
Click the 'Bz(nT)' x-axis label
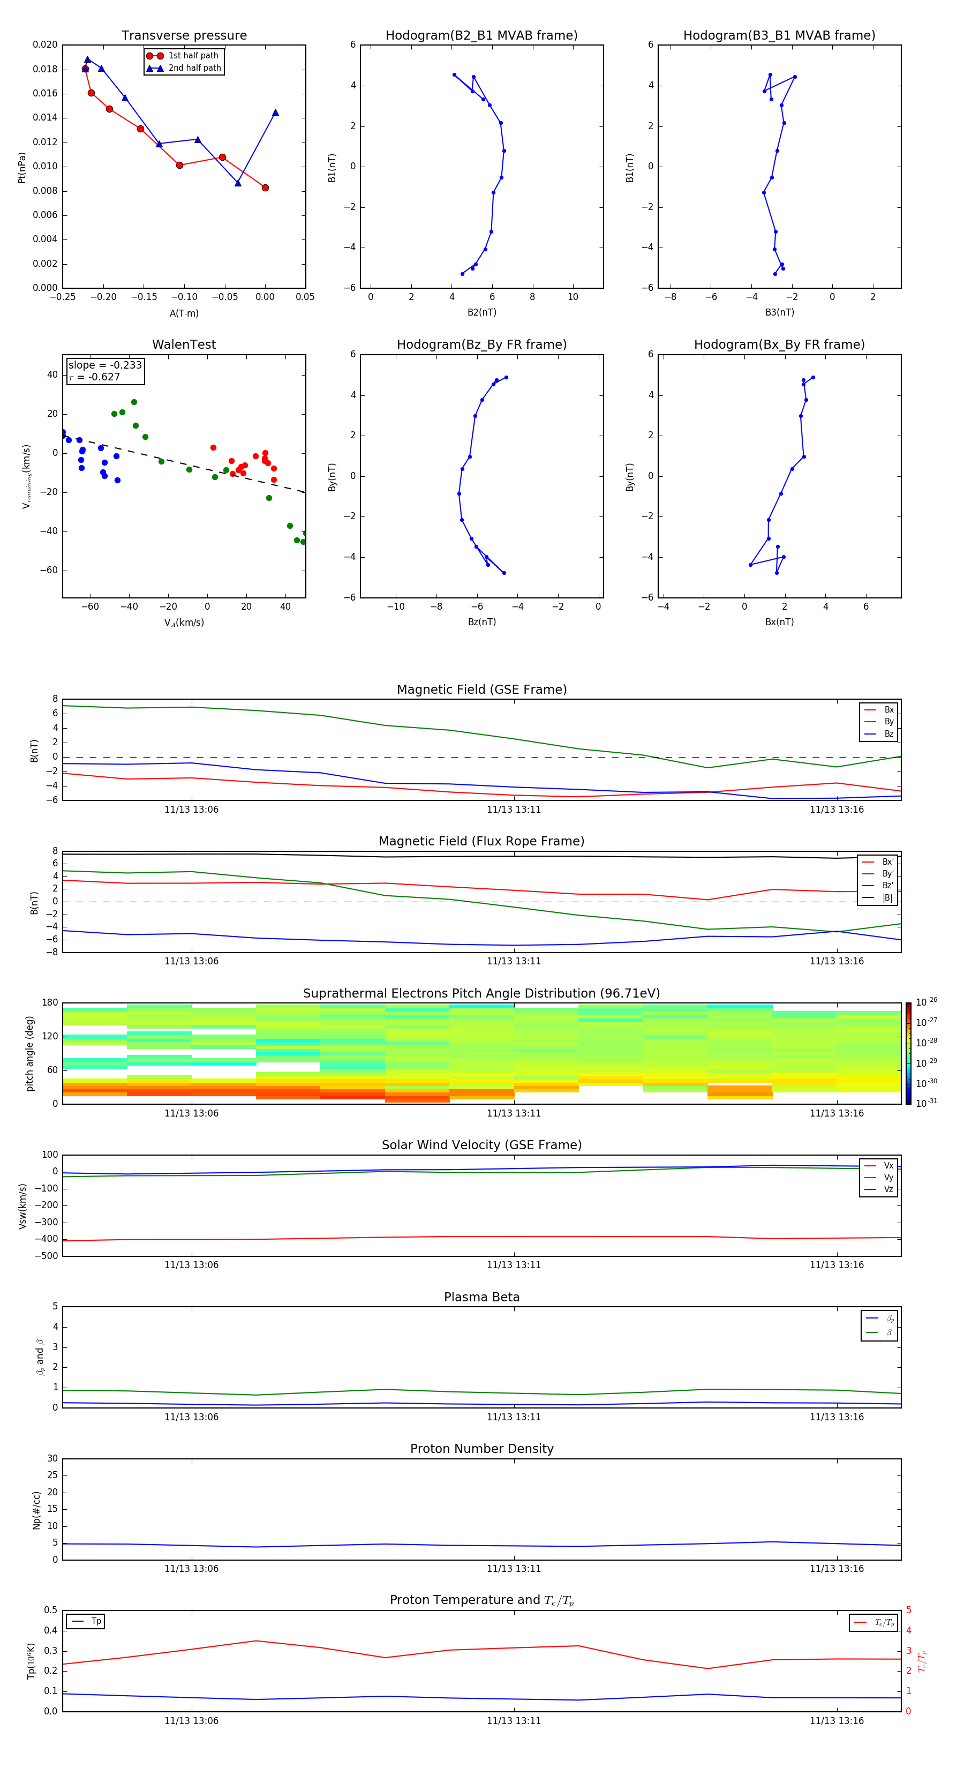coord(481,622)
